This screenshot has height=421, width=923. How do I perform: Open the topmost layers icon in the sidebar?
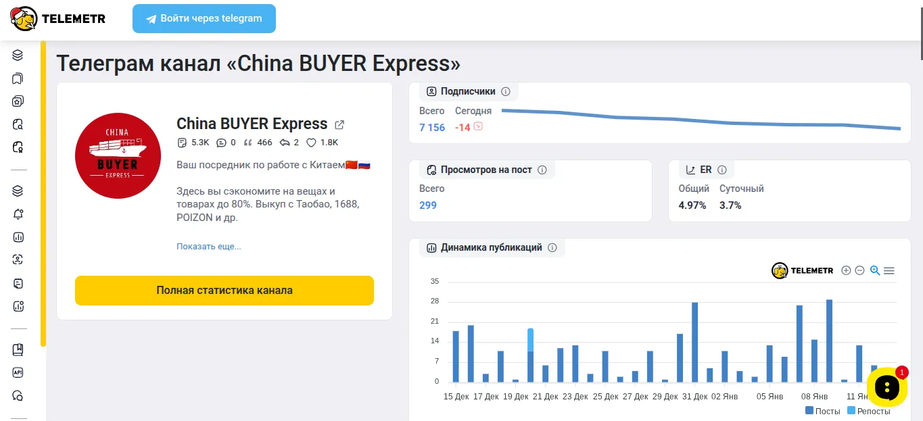coord(18,55)
